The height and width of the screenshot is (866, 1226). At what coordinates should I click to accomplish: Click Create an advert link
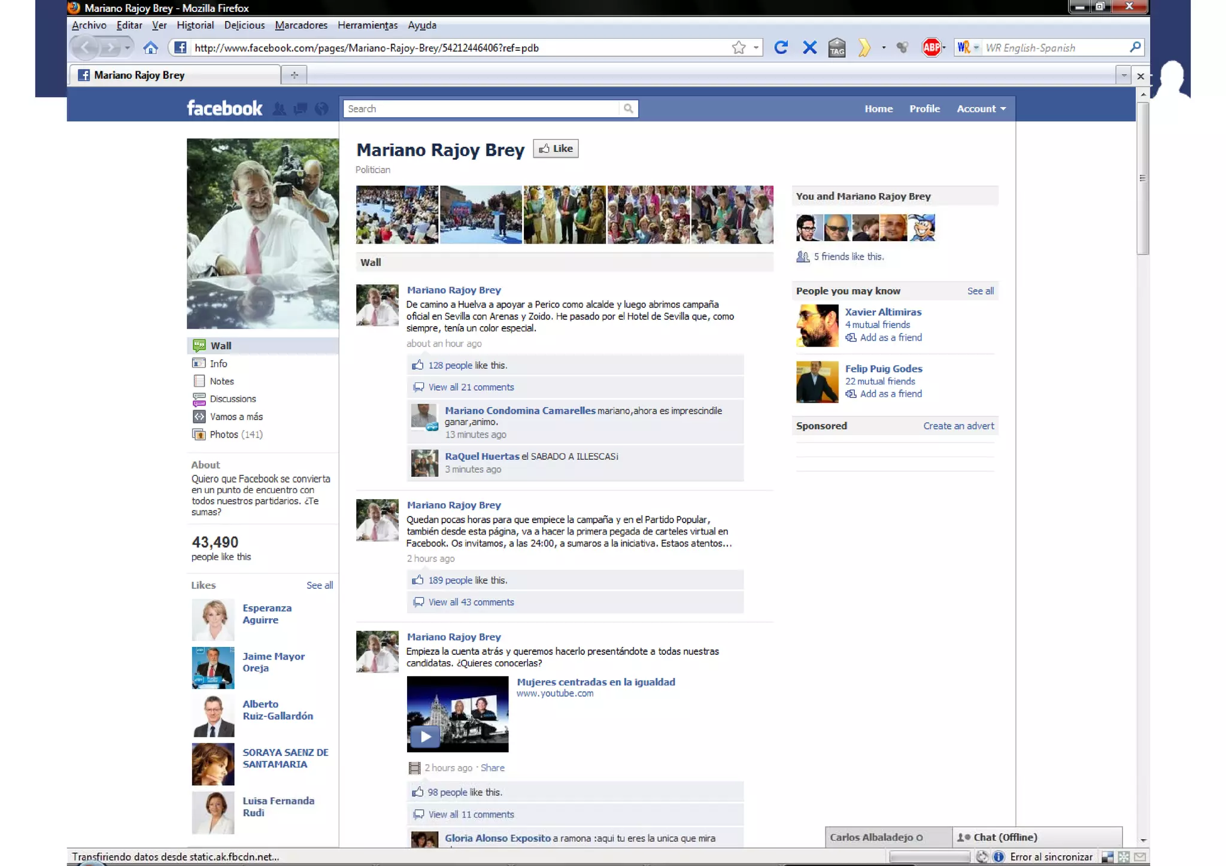click(x=958, y=426)
